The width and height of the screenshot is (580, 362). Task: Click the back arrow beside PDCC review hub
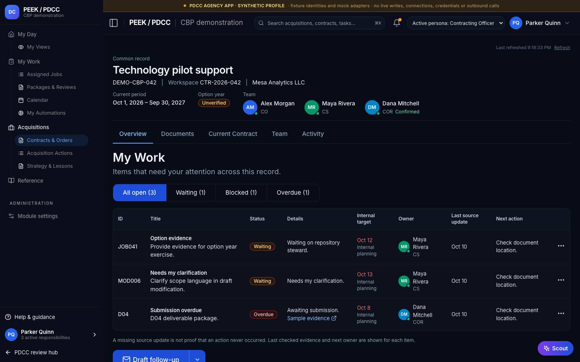8,352
